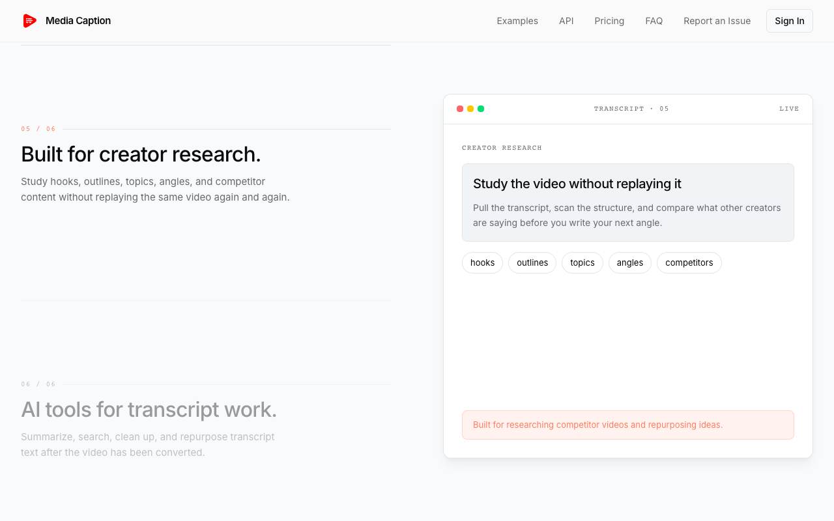The height and width of the screenshot is (521, 834).
Task: Select the competitors tag
Action: (689, 262)
